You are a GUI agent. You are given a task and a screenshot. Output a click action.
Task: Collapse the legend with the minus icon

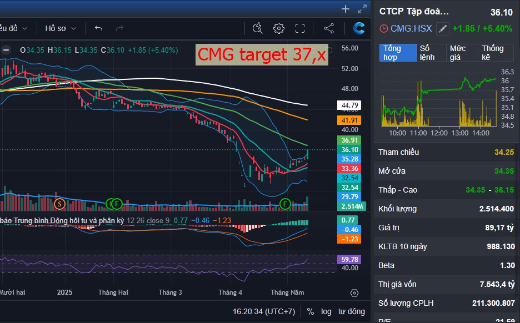[x=6, y=50]
